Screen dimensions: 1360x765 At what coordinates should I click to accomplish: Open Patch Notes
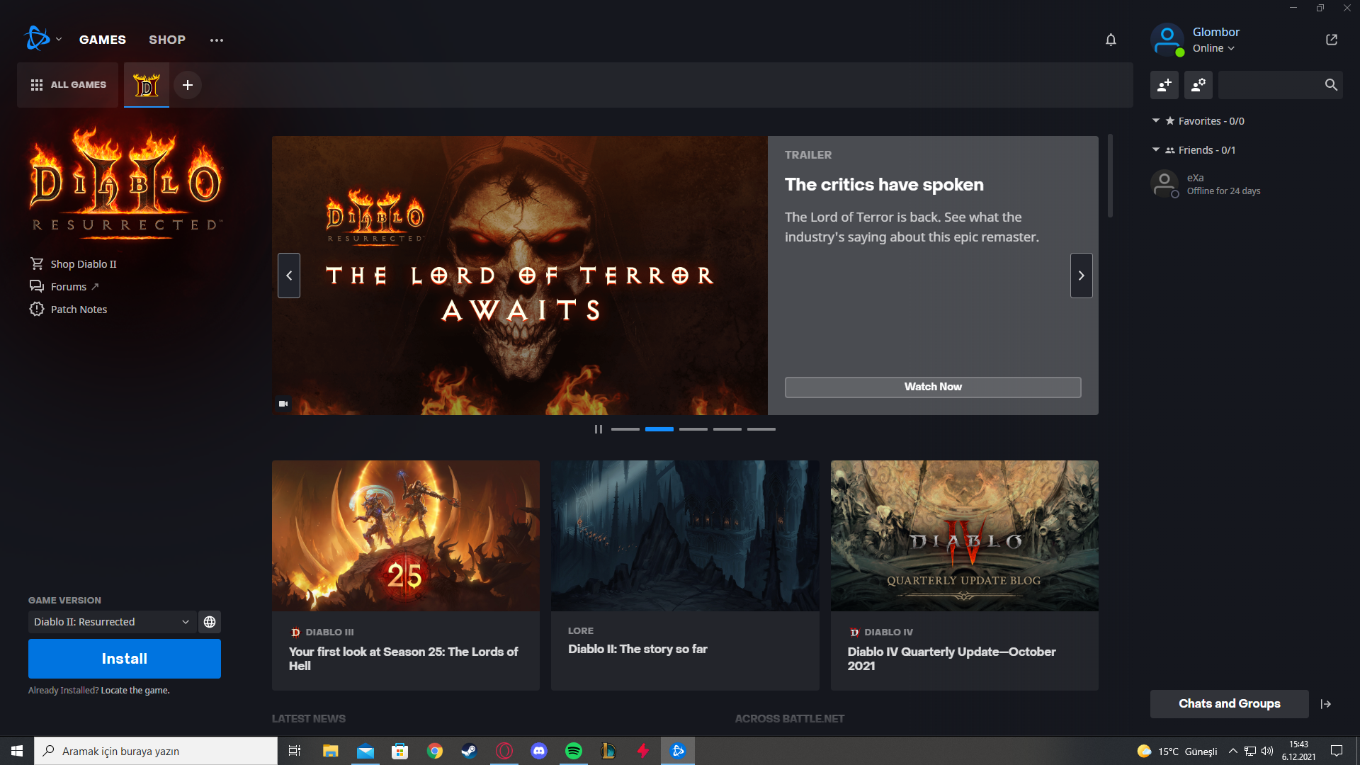[68, 310]
